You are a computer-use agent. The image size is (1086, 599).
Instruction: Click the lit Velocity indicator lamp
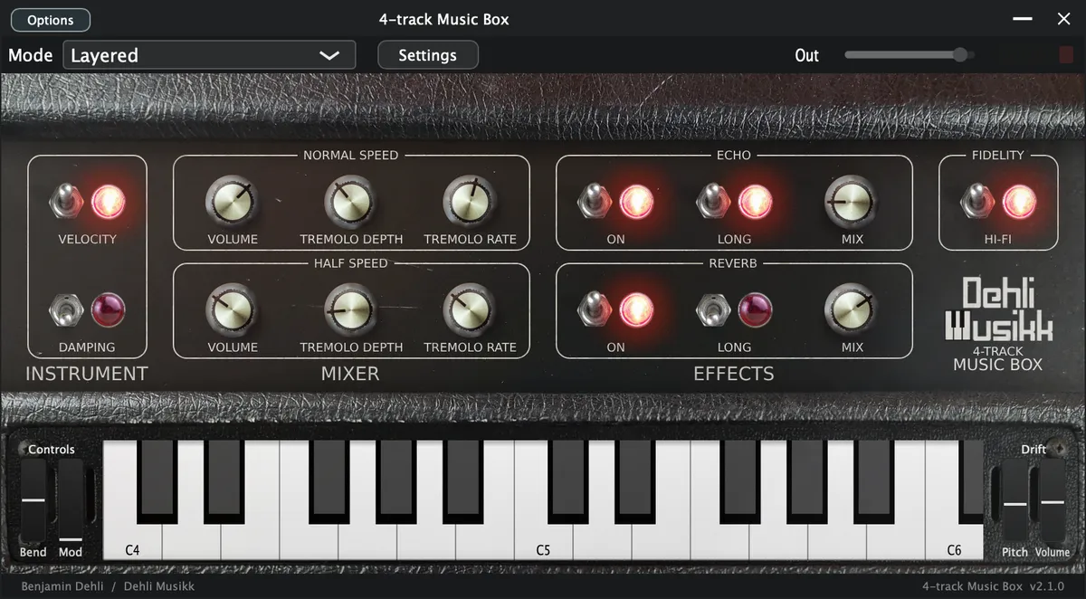[x=108, y=201]
